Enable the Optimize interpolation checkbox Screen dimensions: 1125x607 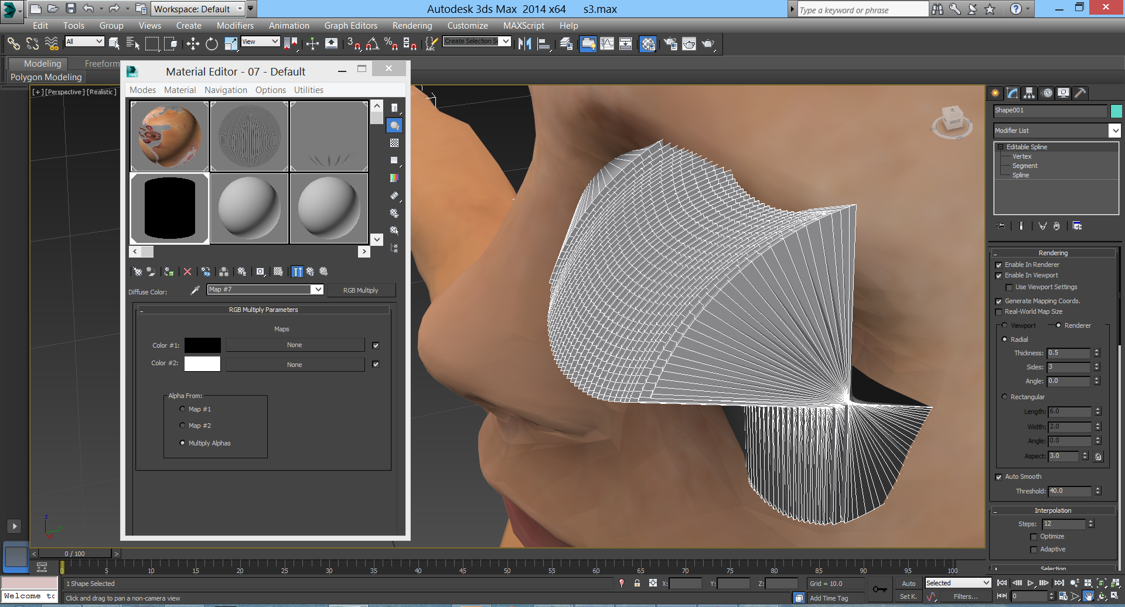point(1034,537)
